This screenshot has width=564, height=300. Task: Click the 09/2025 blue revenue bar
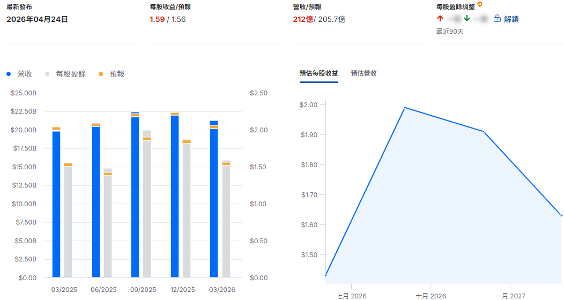[x=135, y=194]
